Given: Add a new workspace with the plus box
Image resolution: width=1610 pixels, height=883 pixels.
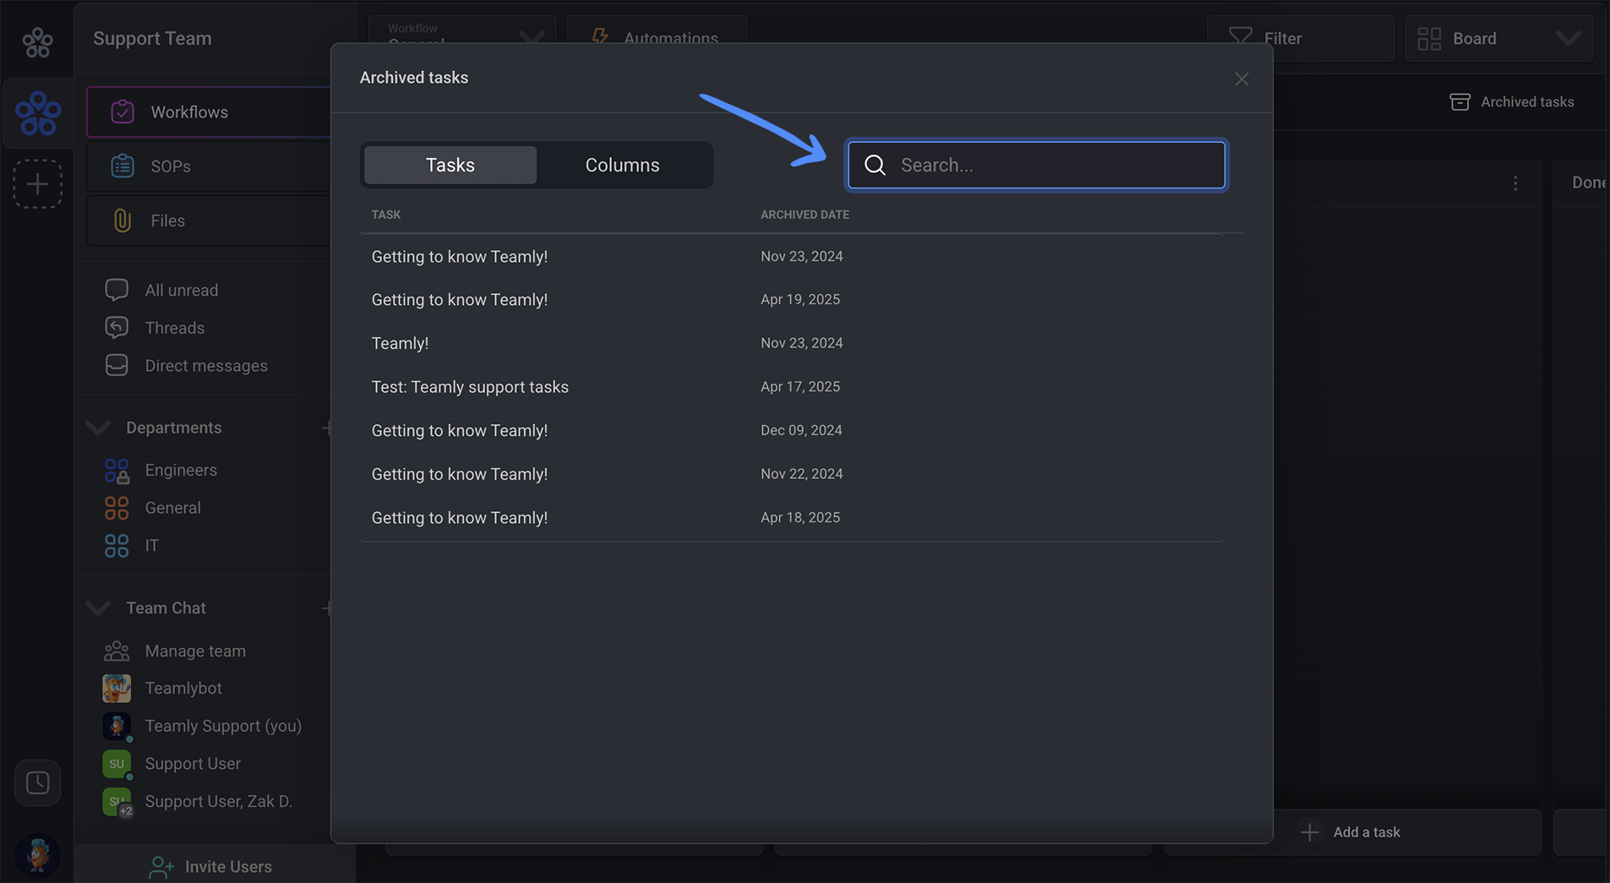Looking at the screenshot, I should coord(37,184).
